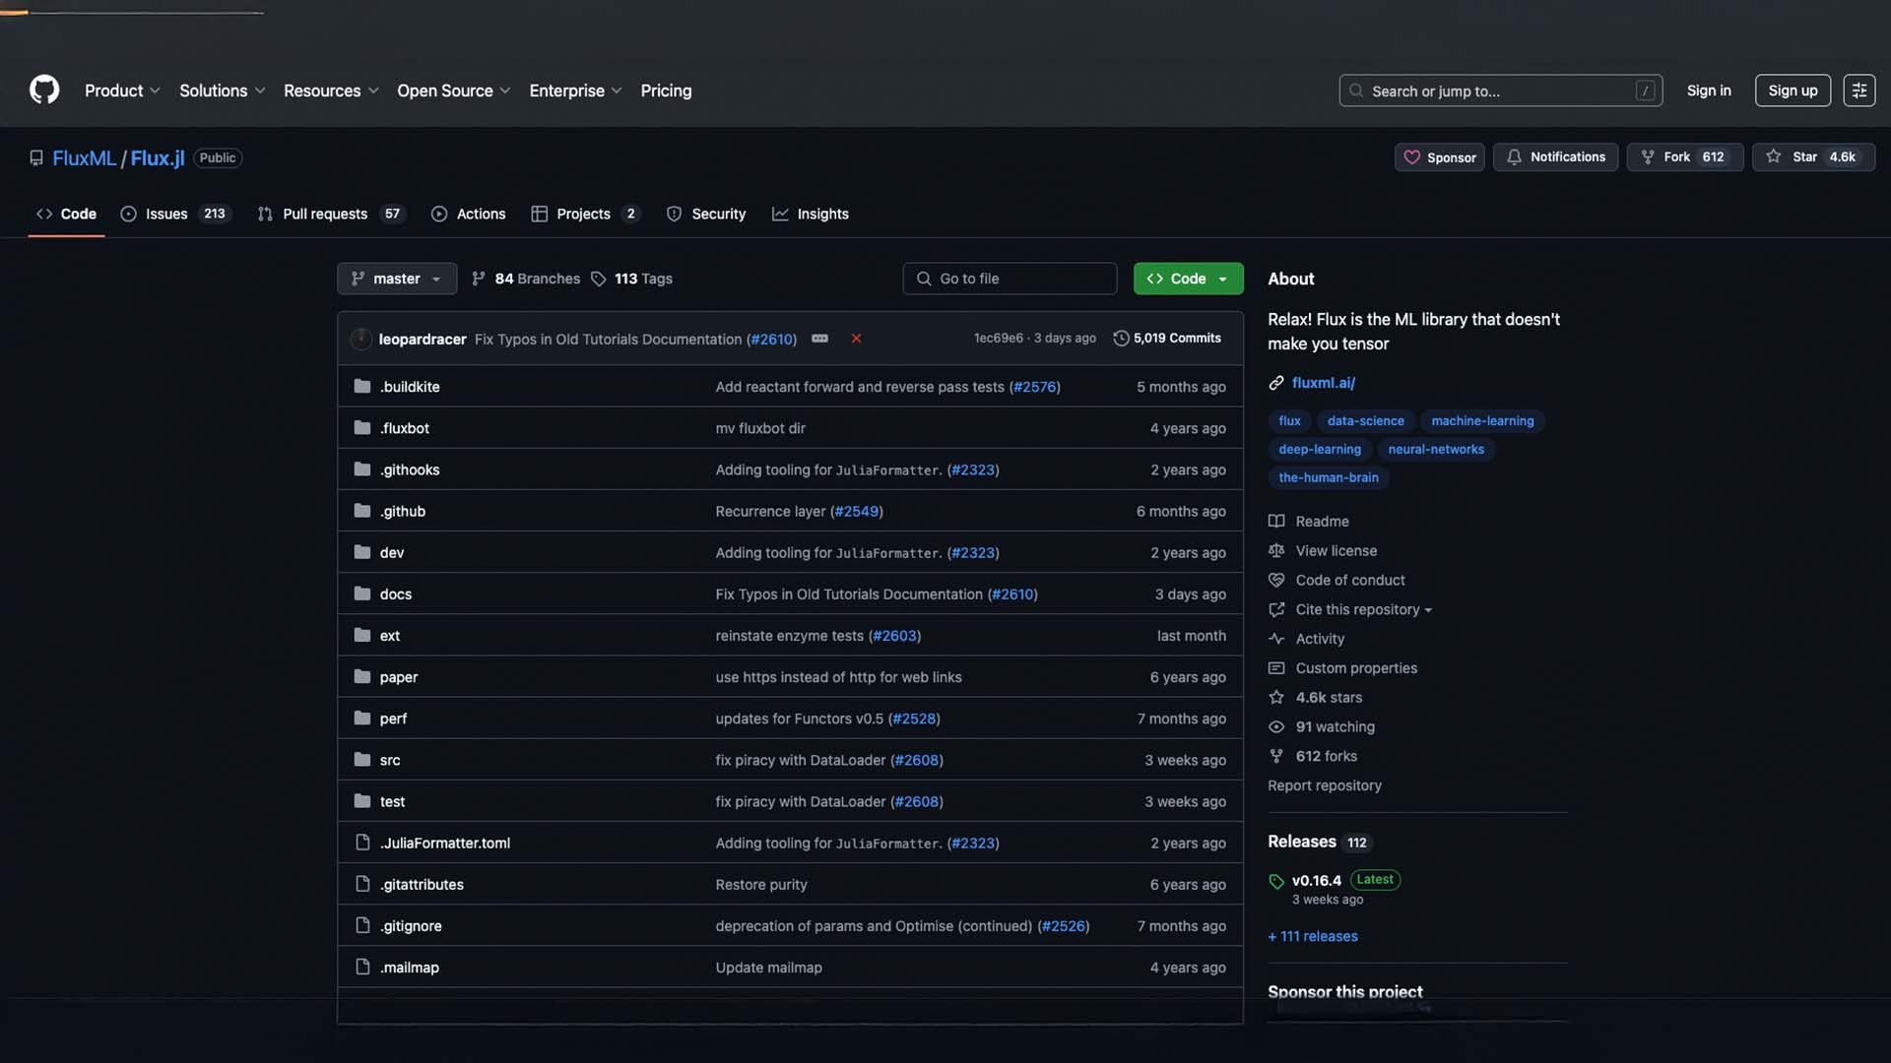This screenshot has width=1891, height=1063.
Task: Click the red failed status X icon
Action: pos(856,339)
